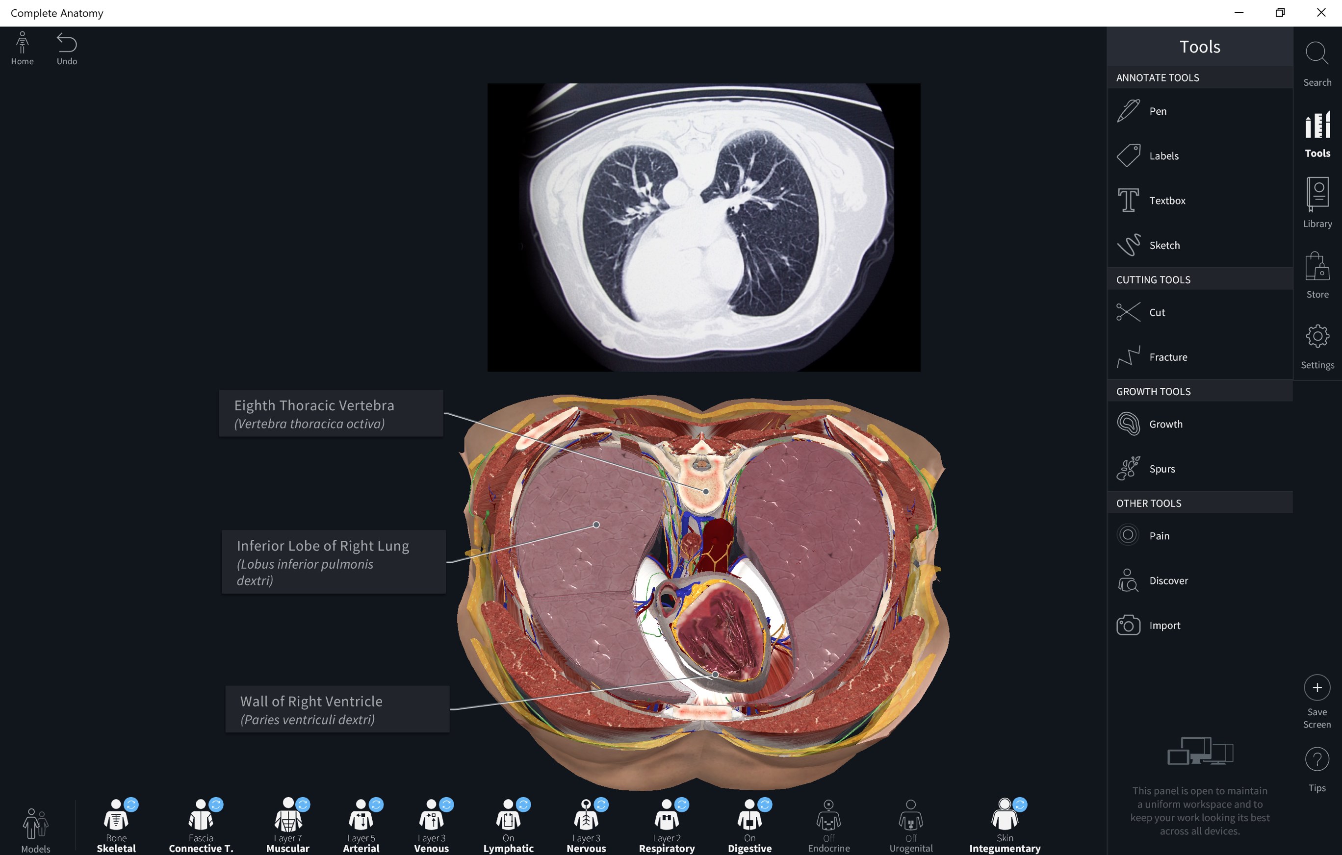The image size is (1342, 855).
Task: Pick the Fracture tool
Action: [x=1199, y=357]
